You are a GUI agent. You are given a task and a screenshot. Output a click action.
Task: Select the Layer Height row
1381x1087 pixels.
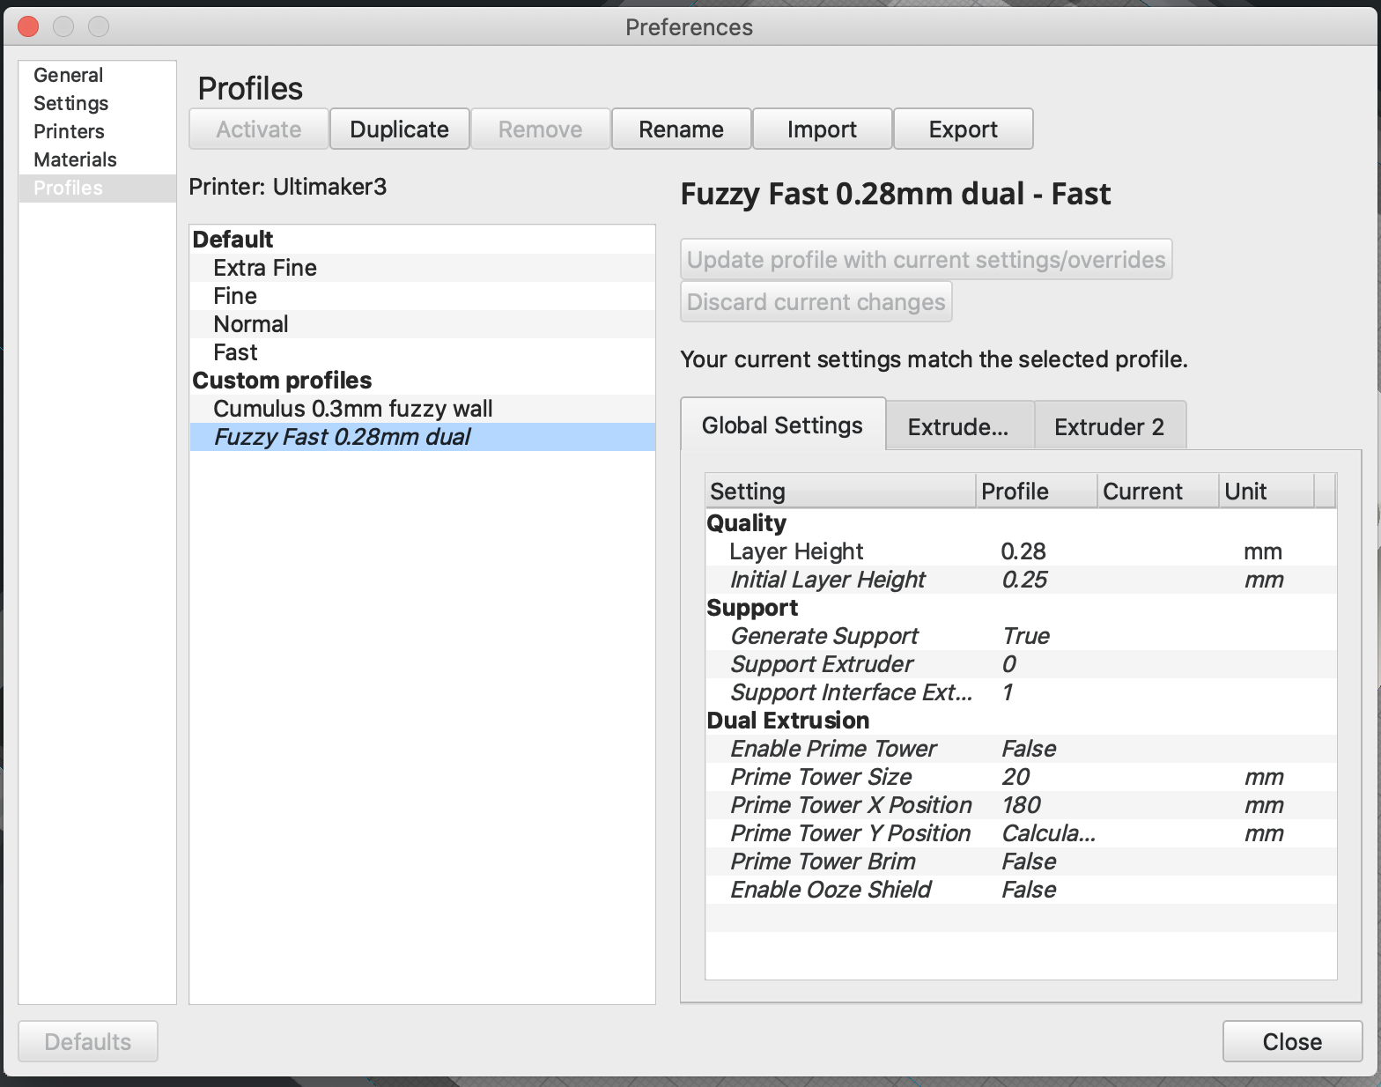(1022, 551)
